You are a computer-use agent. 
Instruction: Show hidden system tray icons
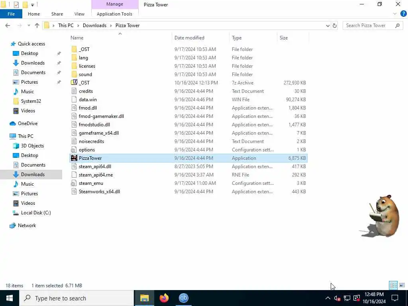[x=328, y=298]
